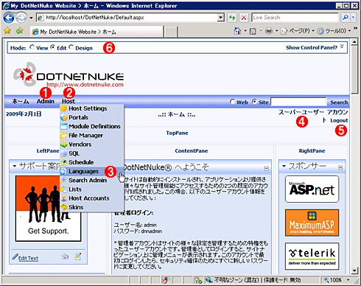The height and width of the screenshot is (286, 361).
Task: Open the ツール(O) toolbar dropdown
Action: click(349, 31)
